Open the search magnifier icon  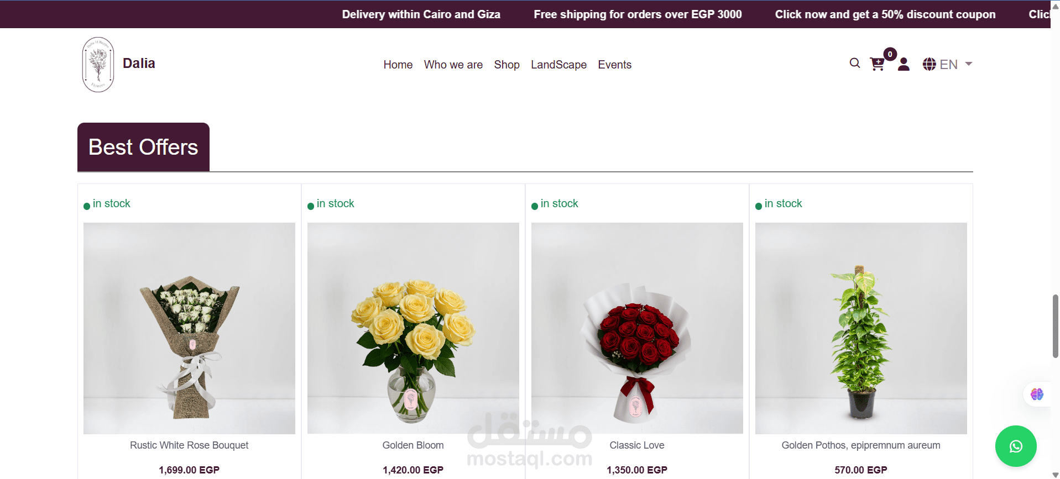click(x=855, y=63)
